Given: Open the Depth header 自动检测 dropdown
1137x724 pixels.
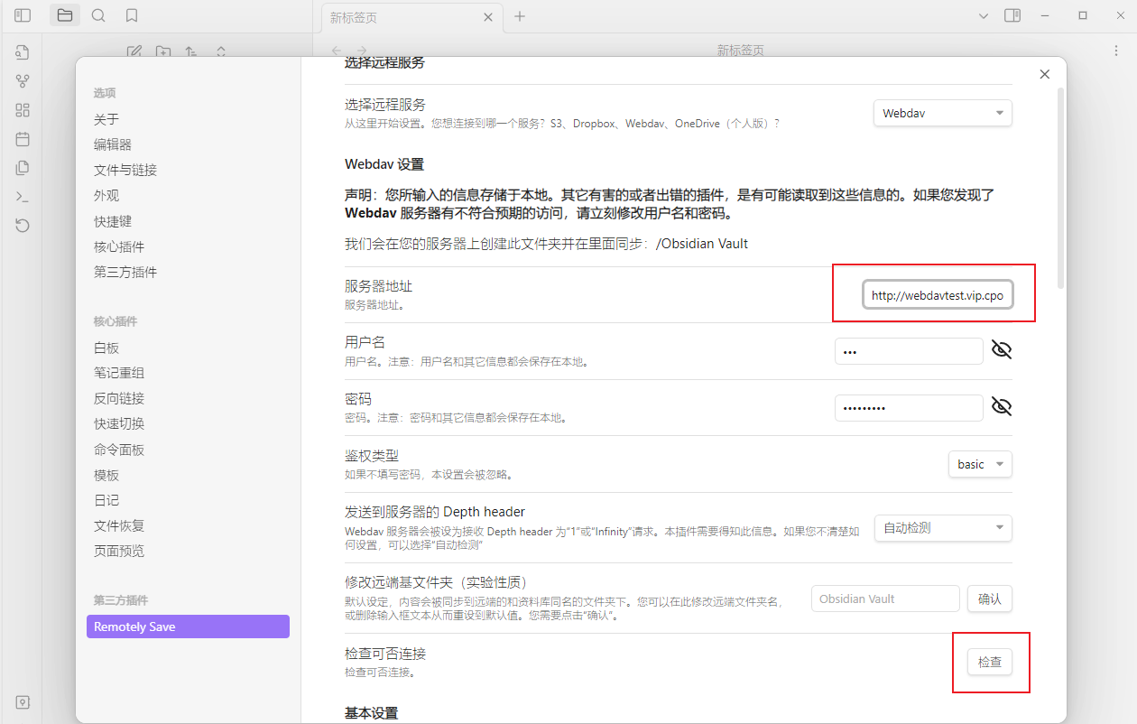Looking at the screenshot, I should click(943, 528).
